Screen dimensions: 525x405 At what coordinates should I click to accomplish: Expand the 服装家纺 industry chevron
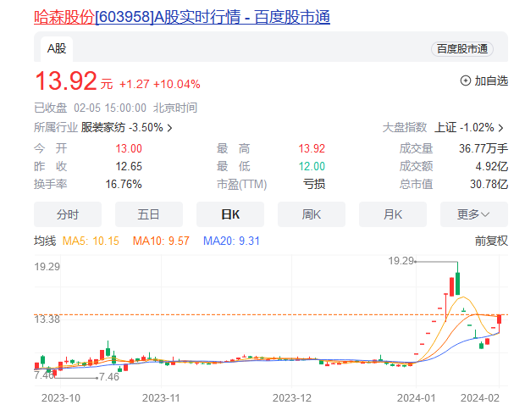(170, 128)
